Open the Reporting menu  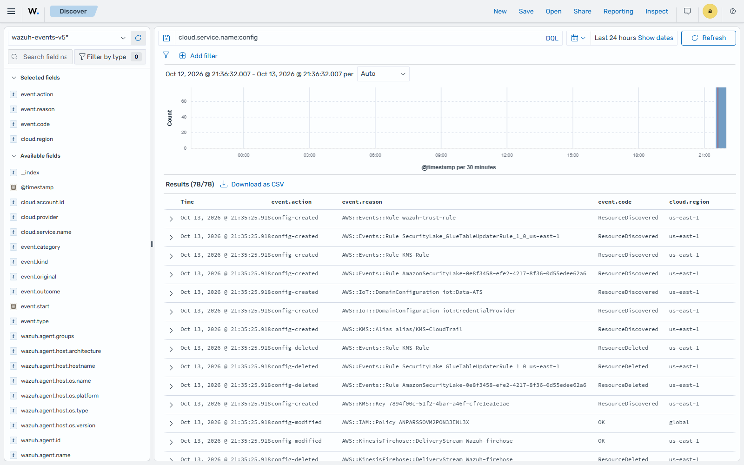click(618, 11)
